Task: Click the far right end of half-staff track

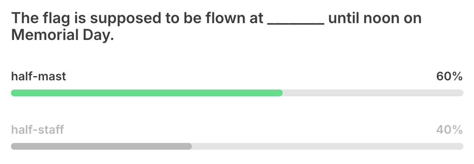Action: point(461,146)
